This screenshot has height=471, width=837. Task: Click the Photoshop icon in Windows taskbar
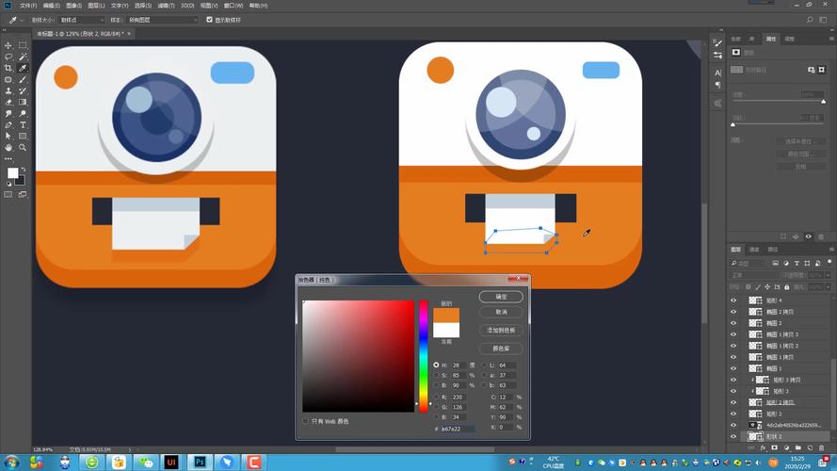pos(199,463)
